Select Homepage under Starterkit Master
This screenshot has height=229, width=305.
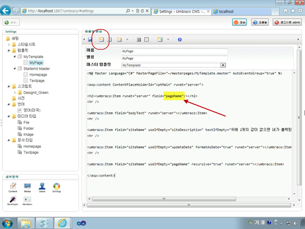(x=38, y=74)
